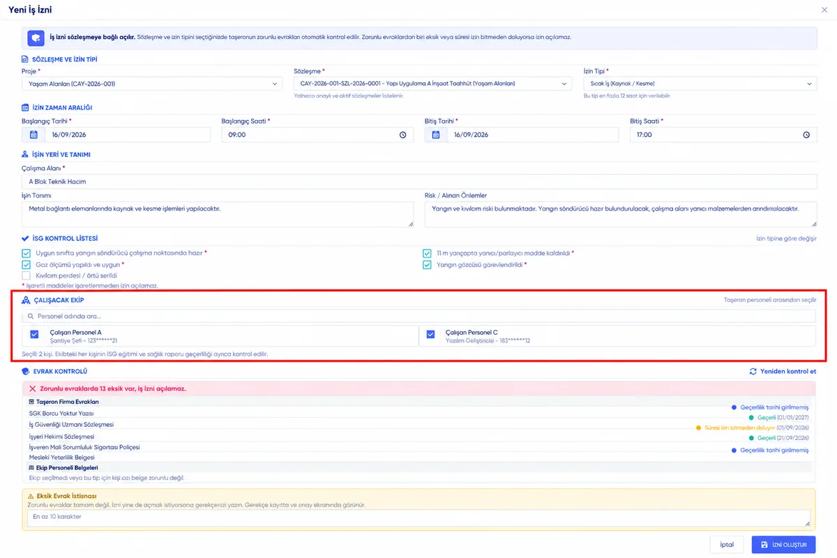Uncheck Çalışan Personel A
The height and width of the screenshot is (558, 837).
(x=35, y=335)
